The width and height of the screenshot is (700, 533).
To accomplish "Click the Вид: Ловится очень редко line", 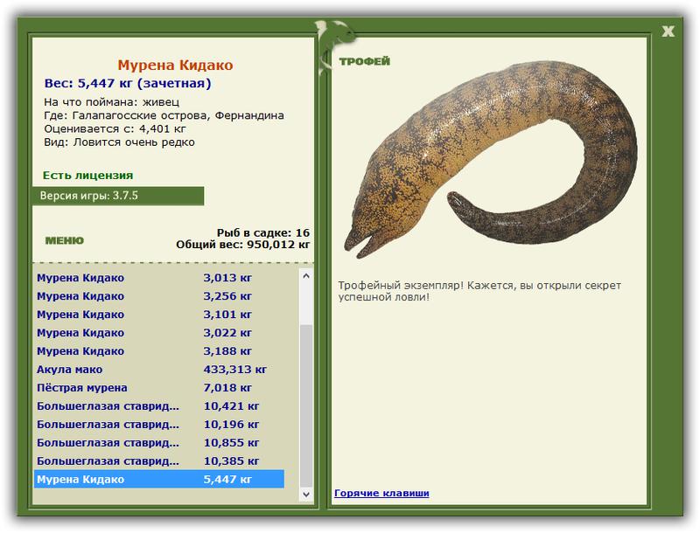I will click(x=119, y=142).
